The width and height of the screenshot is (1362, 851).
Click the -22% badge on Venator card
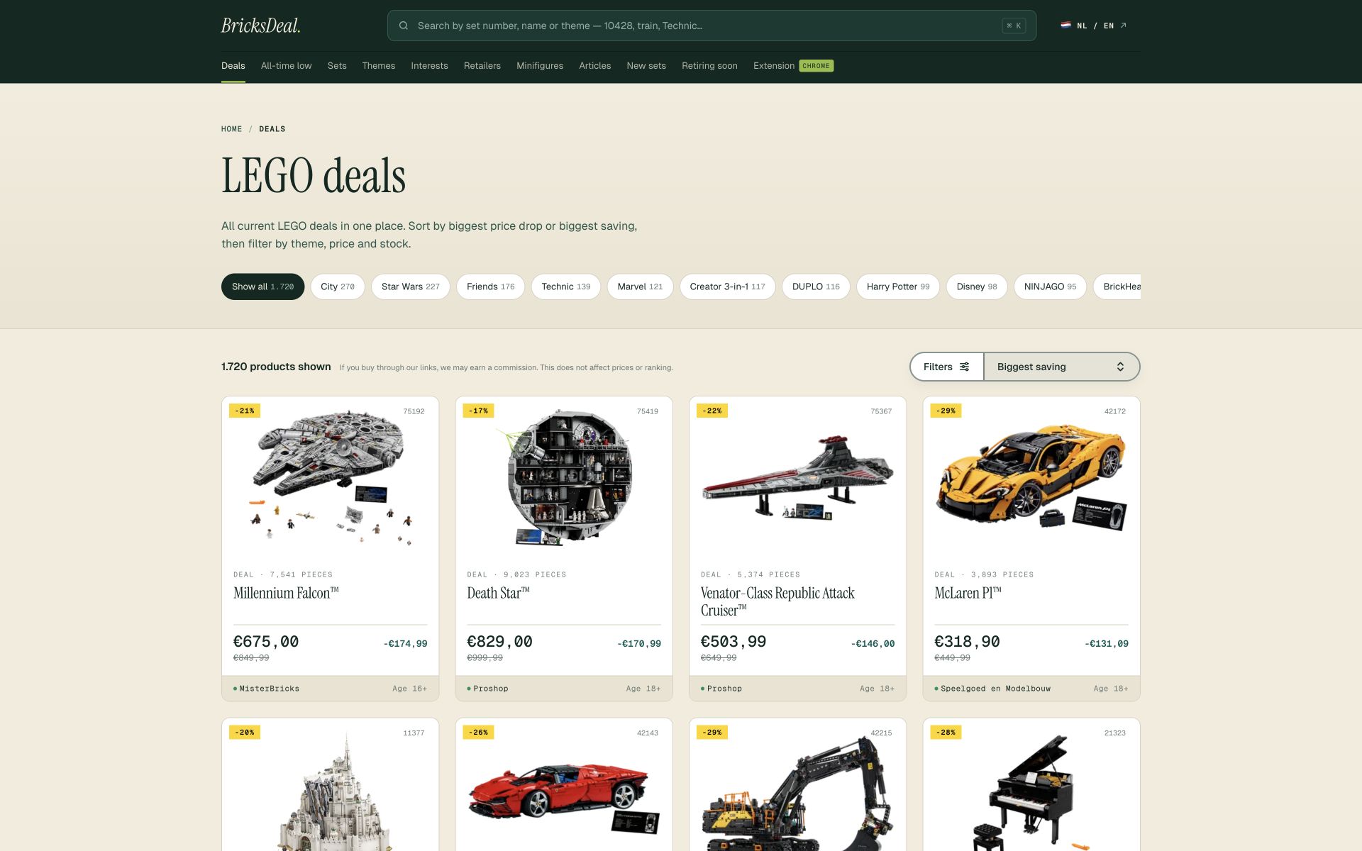point(712,411)
